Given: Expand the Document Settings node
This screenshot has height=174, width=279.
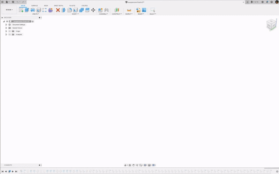Looking at the screenshot, I should [6, 25].
